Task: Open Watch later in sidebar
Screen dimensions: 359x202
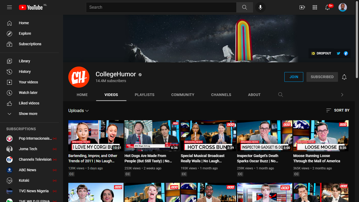Action: [29, 93]
